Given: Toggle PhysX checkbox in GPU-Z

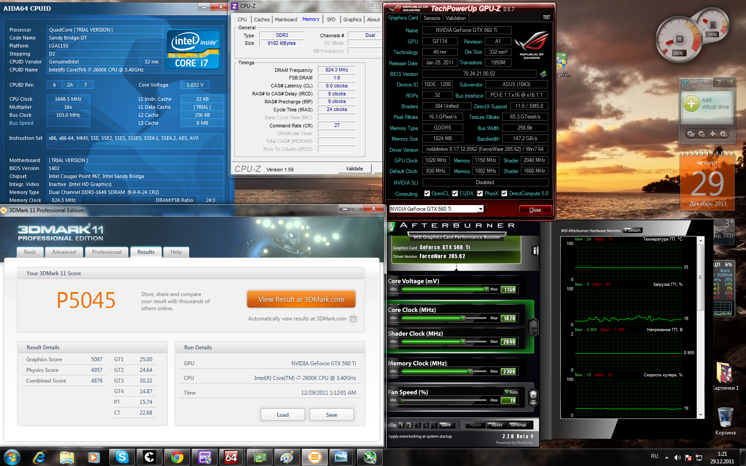Looking at the screenshot, I should tap(480, 194).
